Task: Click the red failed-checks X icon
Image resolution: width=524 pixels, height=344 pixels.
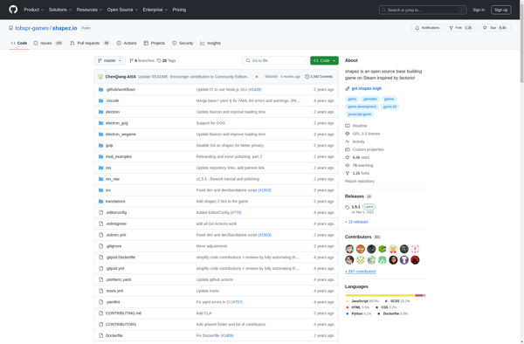Action: pyautogui.click(x=257, y=77)
